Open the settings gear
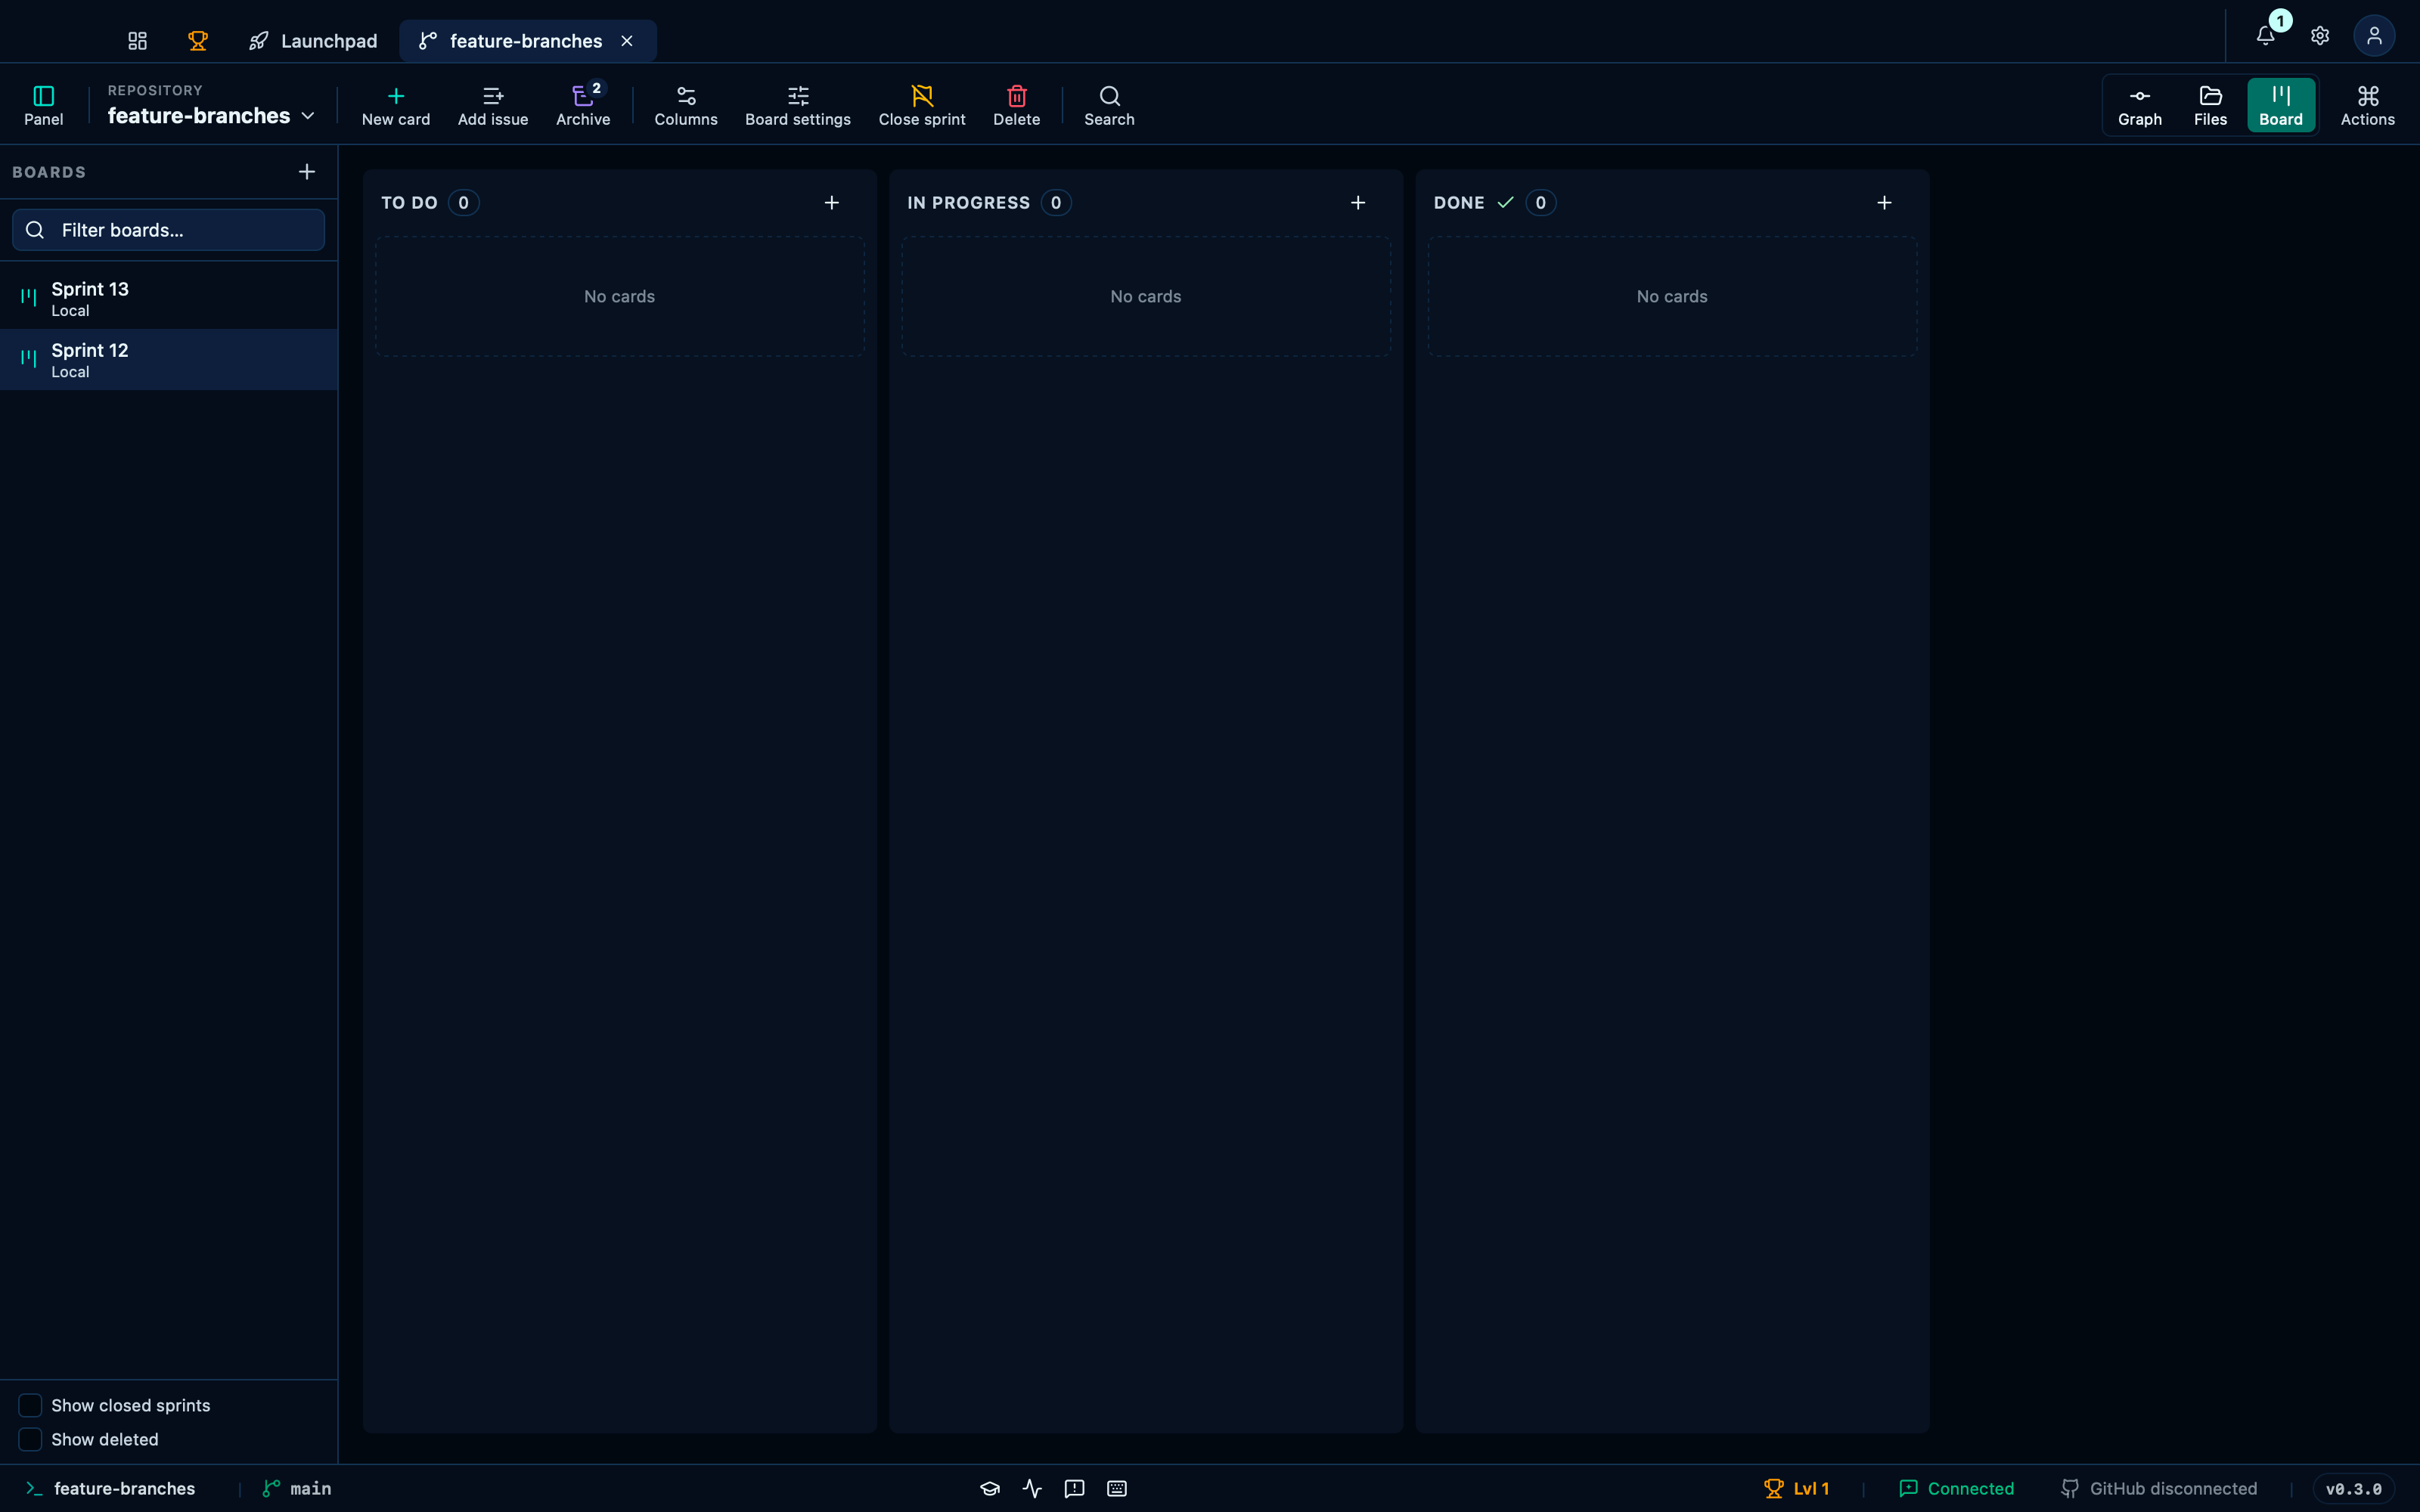The width and height of the screenshot is (2420, 1512). [x=2320, y=36]
